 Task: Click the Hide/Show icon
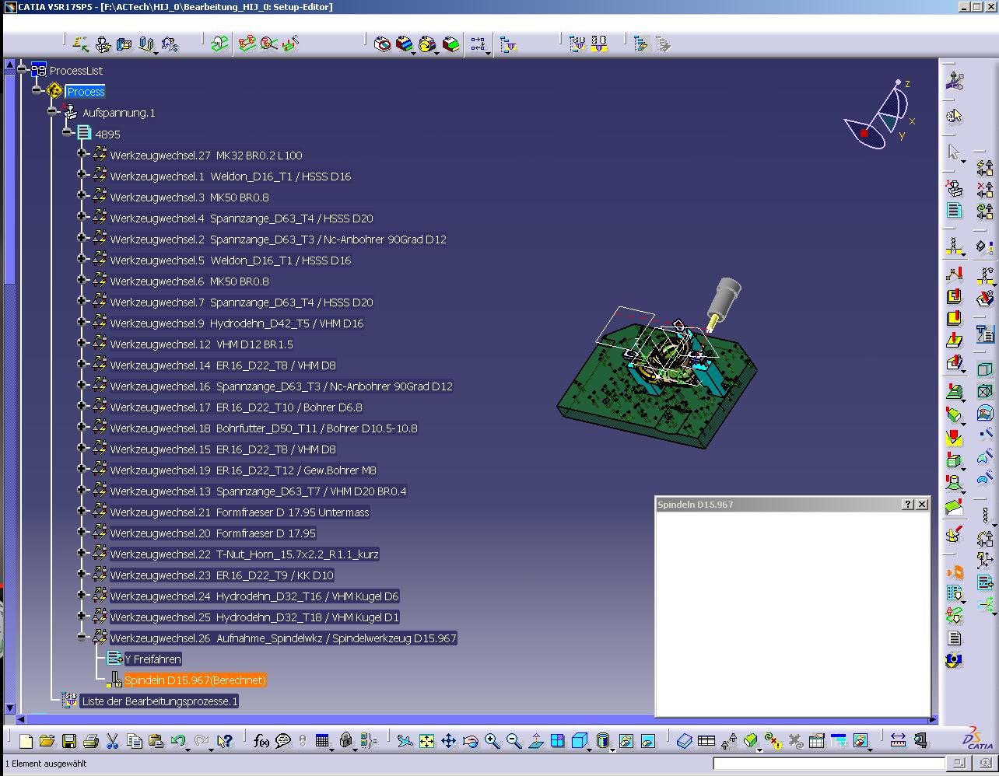pyautogui.click(x=626, y=741)
